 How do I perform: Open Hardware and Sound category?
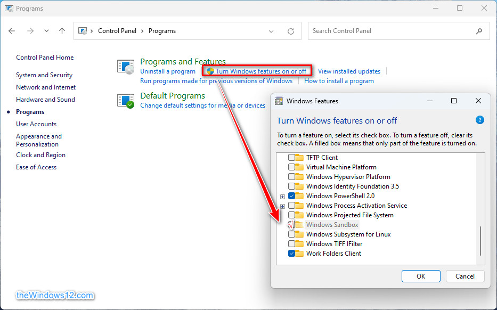(45, 100)
